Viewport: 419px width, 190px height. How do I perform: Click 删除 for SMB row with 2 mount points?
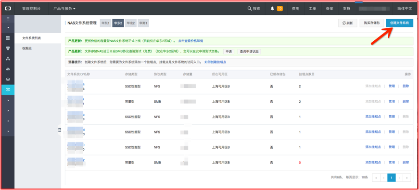(x=406, y=102)
